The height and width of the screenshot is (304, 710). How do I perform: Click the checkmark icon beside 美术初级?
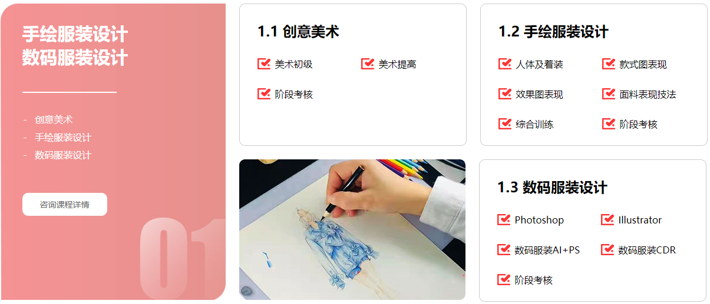click(x=264, y=64)
